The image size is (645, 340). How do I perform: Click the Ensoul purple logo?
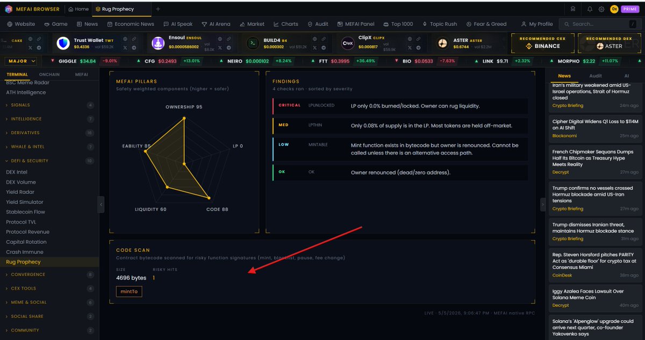tap(157, 44)
